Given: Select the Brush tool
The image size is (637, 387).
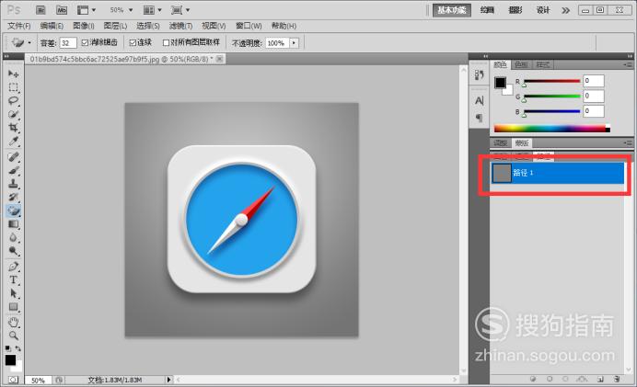Looking at the screenshot, I should click(14, 170).
